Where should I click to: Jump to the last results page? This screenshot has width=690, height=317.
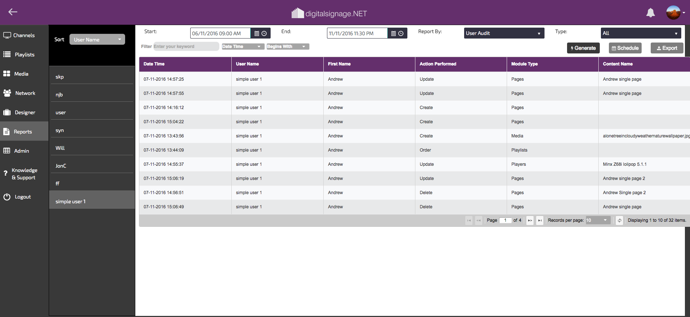pos(540,220)
